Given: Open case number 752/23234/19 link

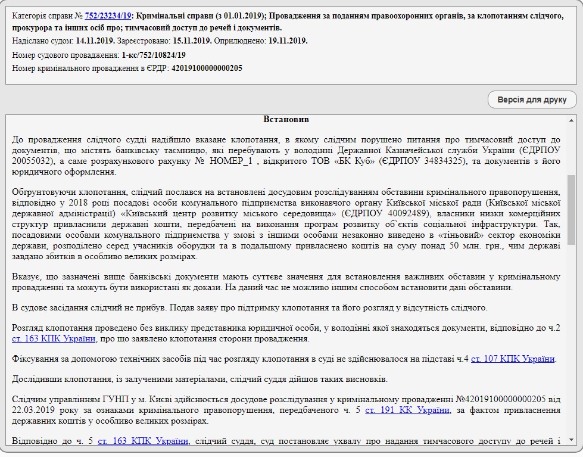Looking at the screenshot, I should coord(108,16).
